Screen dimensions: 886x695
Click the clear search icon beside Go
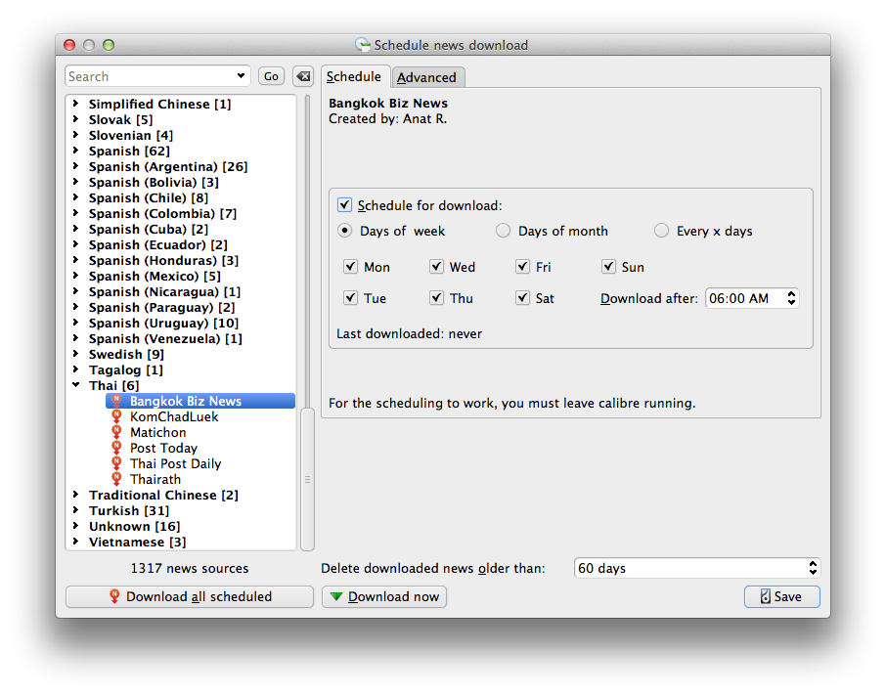pos(303,76)
